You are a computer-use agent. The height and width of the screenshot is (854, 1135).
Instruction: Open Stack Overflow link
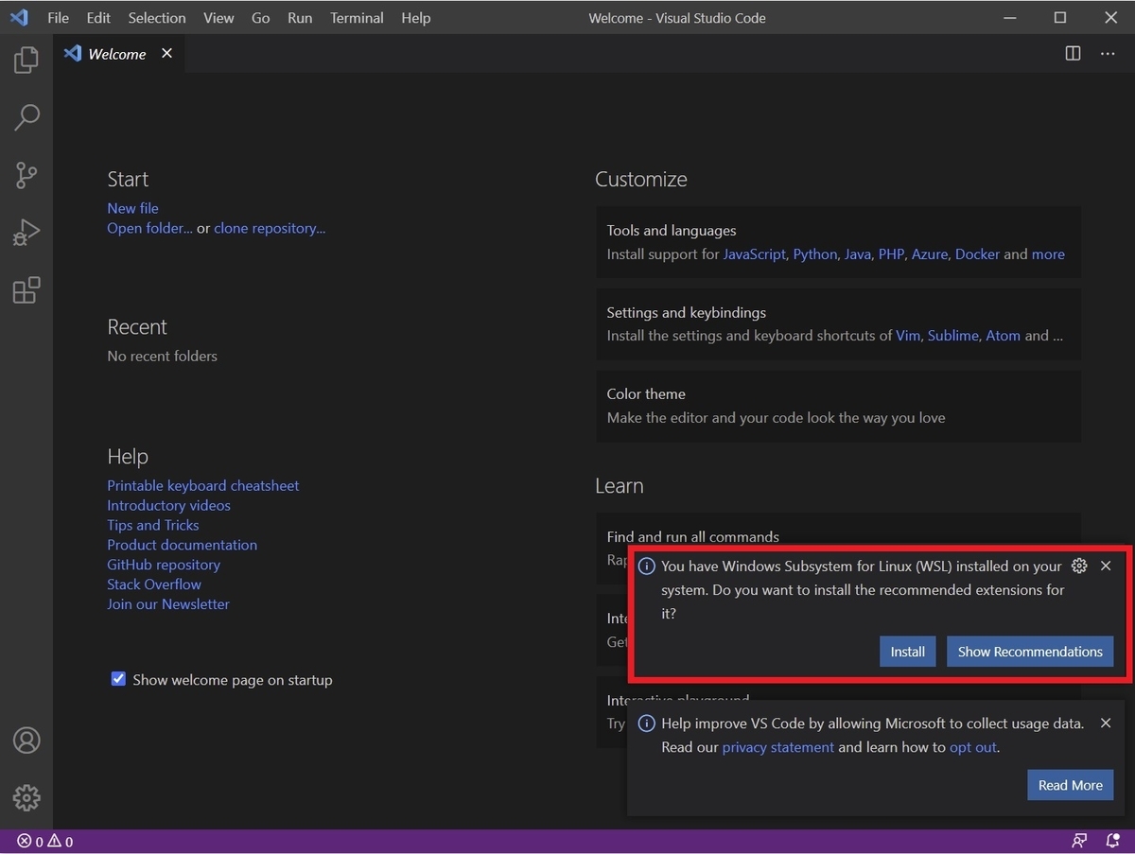coord(154,584)
